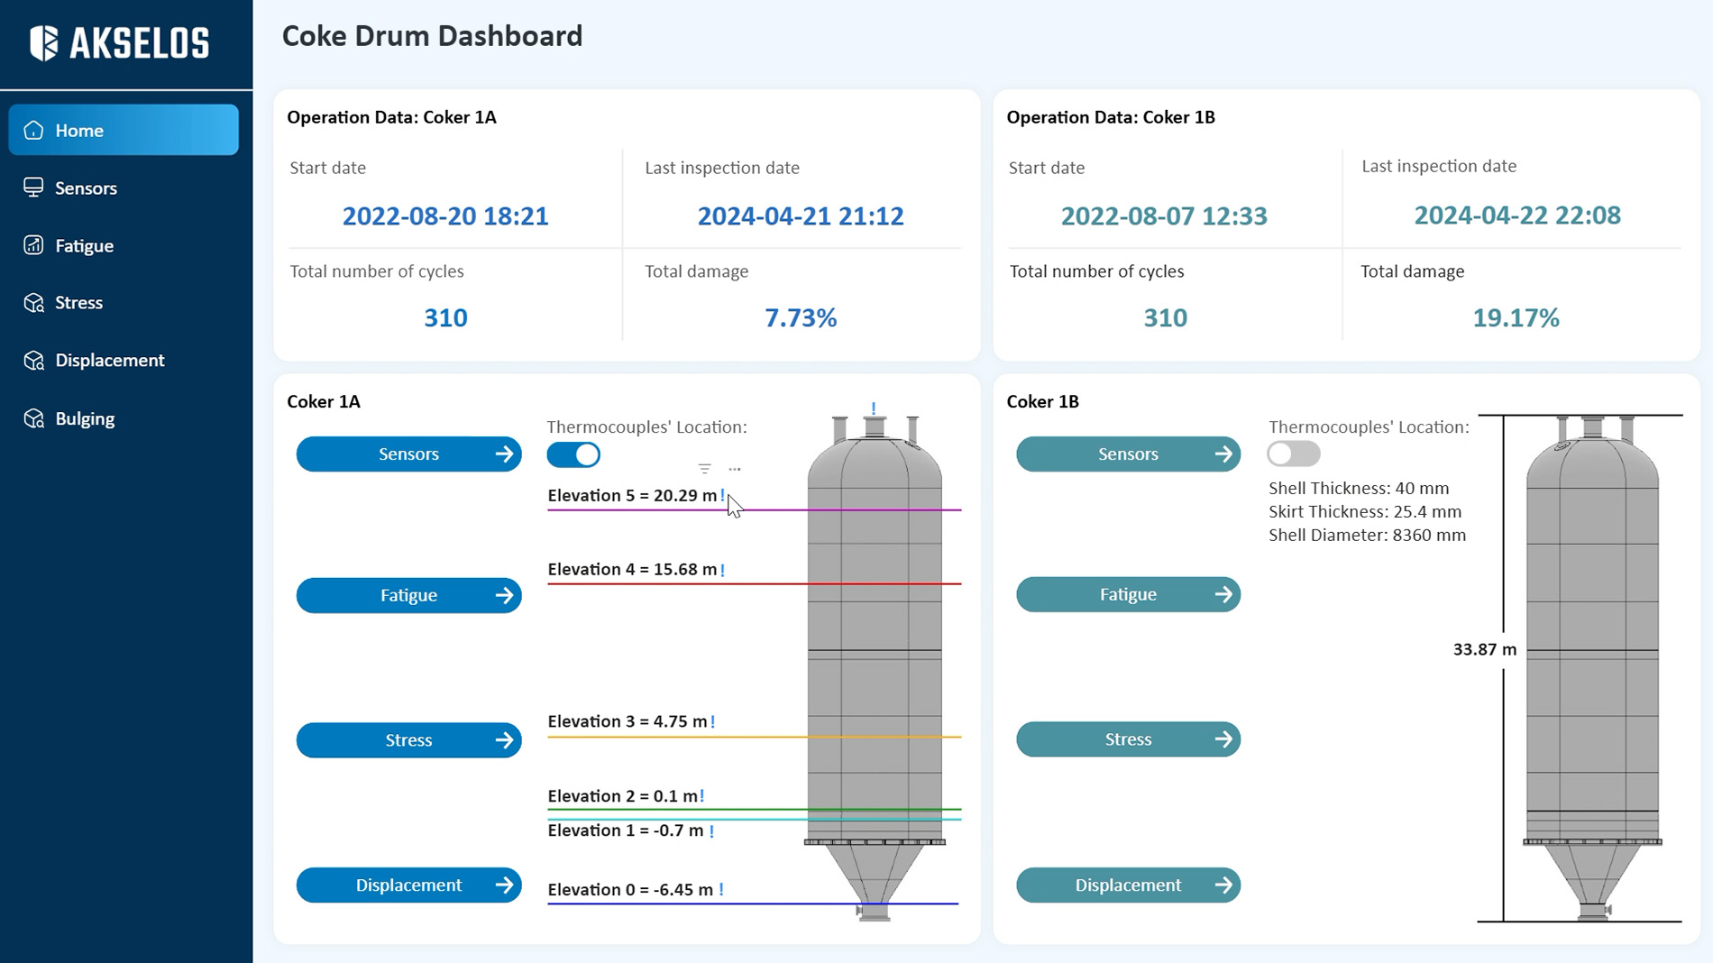Screen dimensions: 1713x963
Task: Open the more options ellipsis on Coker 1A chart
Action: coord(735,469)
